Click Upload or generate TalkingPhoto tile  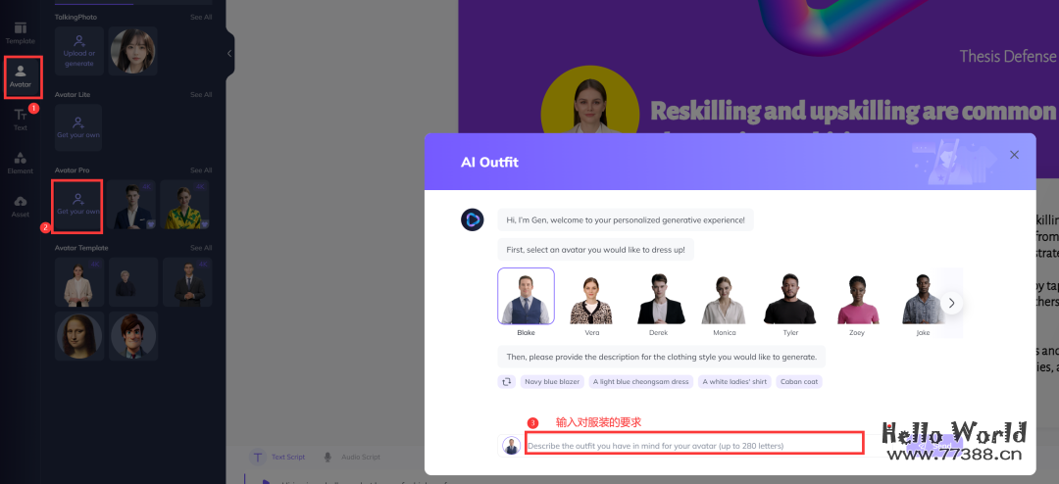(x=79, y=51)
